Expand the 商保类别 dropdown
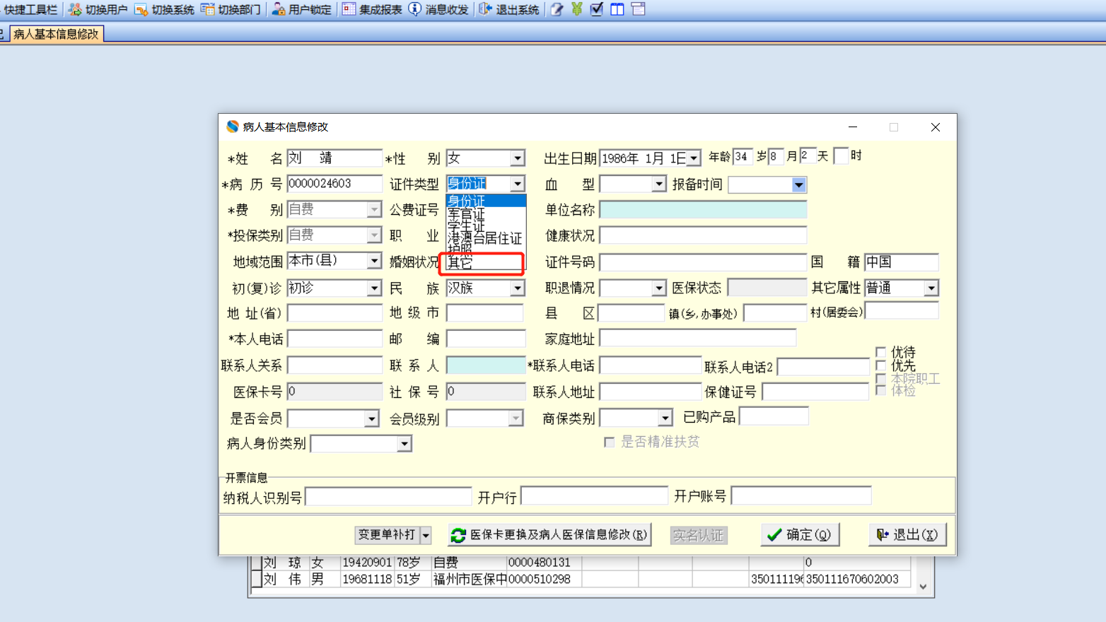The width and height of the screenshot is (1106, 622). point(665,418)
